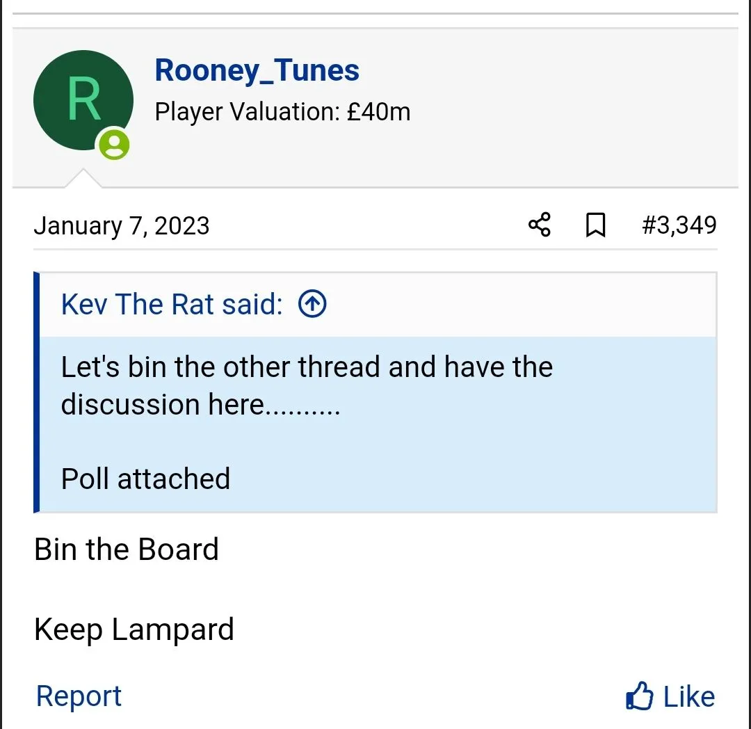Click the quoted "discussion here" line

[200, 404]
